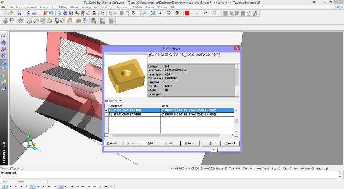Open the File menu
Image resolution: width=344 pixels, height=189 pixels.
pos(11,7)
